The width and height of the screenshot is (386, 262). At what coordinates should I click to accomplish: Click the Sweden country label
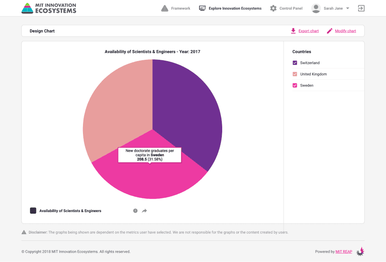[307, 86]
